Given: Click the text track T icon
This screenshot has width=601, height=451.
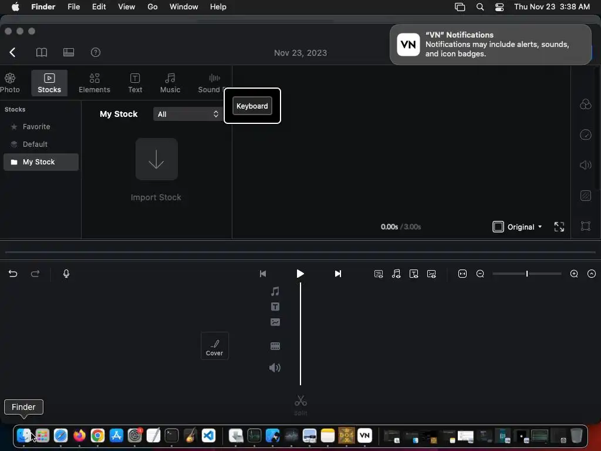Looking at the screenshot, I should click(275, 307).
